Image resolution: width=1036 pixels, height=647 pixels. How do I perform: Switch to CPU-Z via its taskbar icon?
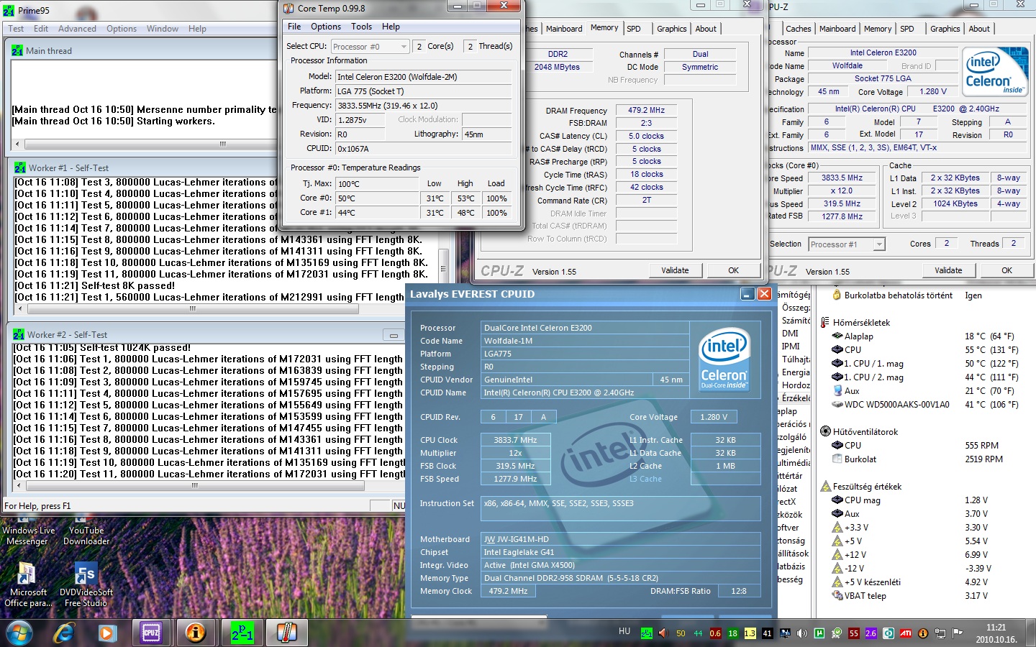point(151,633)
